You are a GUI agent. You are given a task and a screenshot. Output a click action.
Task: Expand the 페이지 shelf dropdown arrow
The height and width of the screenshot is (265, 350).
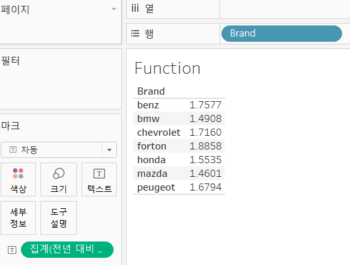pos(114,9)
